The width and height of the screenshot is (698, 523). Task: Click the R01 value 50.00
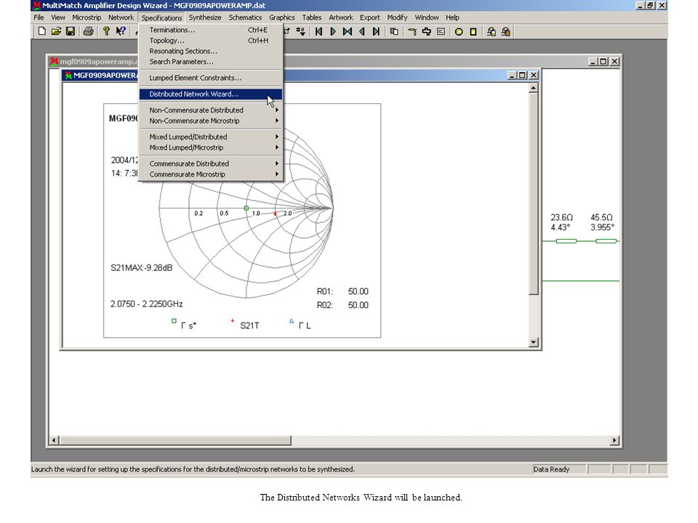pos(358,291)
